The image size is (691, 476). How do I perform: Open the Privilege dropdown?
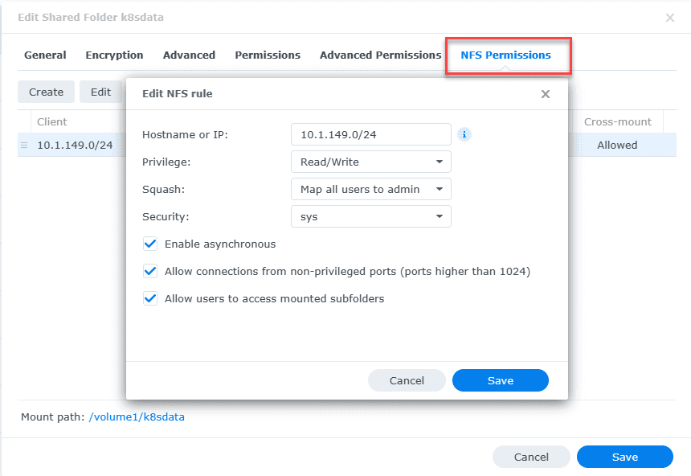(x=370, y=162)
